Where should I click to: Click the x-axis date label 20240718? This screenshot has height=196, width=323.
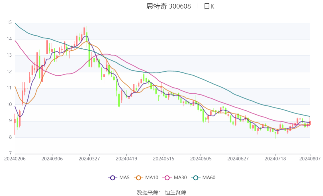coord(275,159)
